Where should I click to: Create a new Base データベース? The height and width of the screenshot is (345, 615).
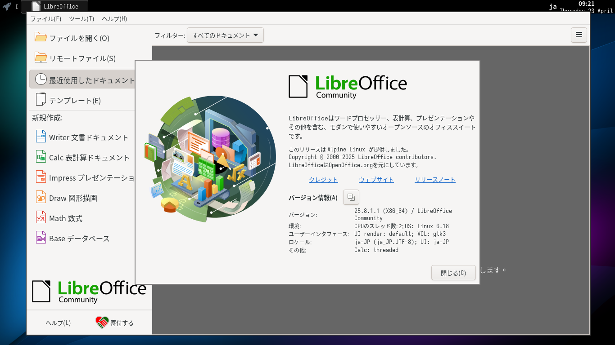pos(82,238)
